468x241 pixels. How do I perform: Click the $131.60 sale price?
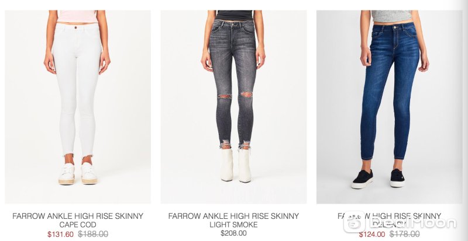60,235
